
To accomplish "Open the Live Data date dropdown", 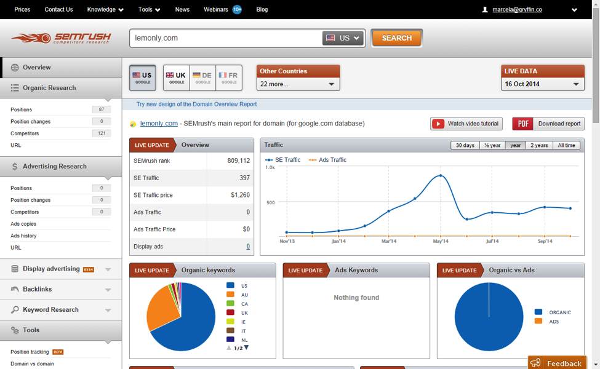I will [x=543, y=84].
